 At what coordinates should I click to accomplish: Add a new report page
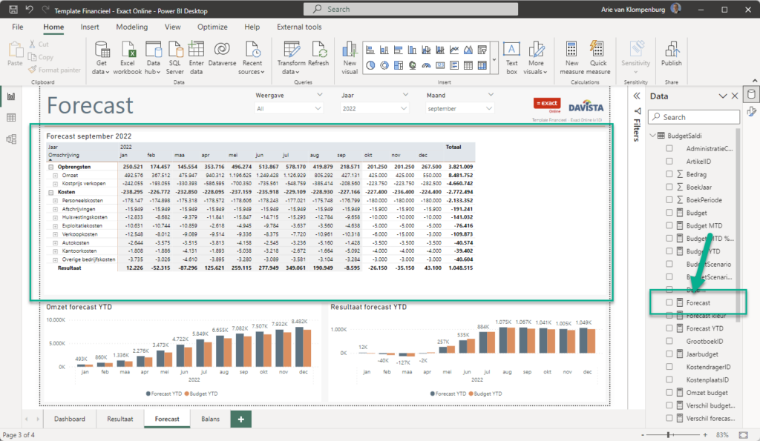[240, 419]
